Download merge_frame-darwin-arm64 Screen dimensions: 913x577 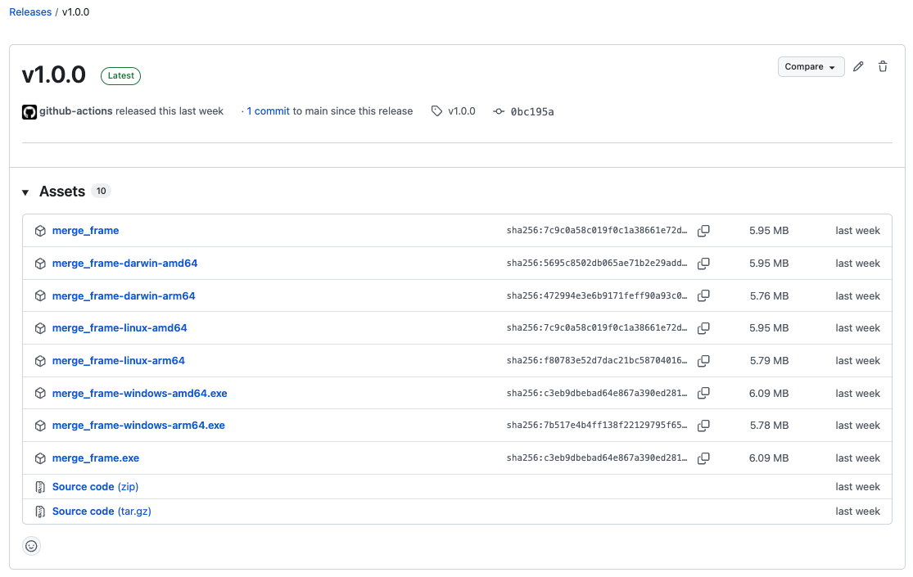click(124, 295)
